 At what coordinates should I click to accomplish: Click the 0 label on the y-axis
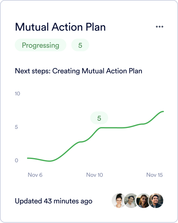[x=16, y=161]
